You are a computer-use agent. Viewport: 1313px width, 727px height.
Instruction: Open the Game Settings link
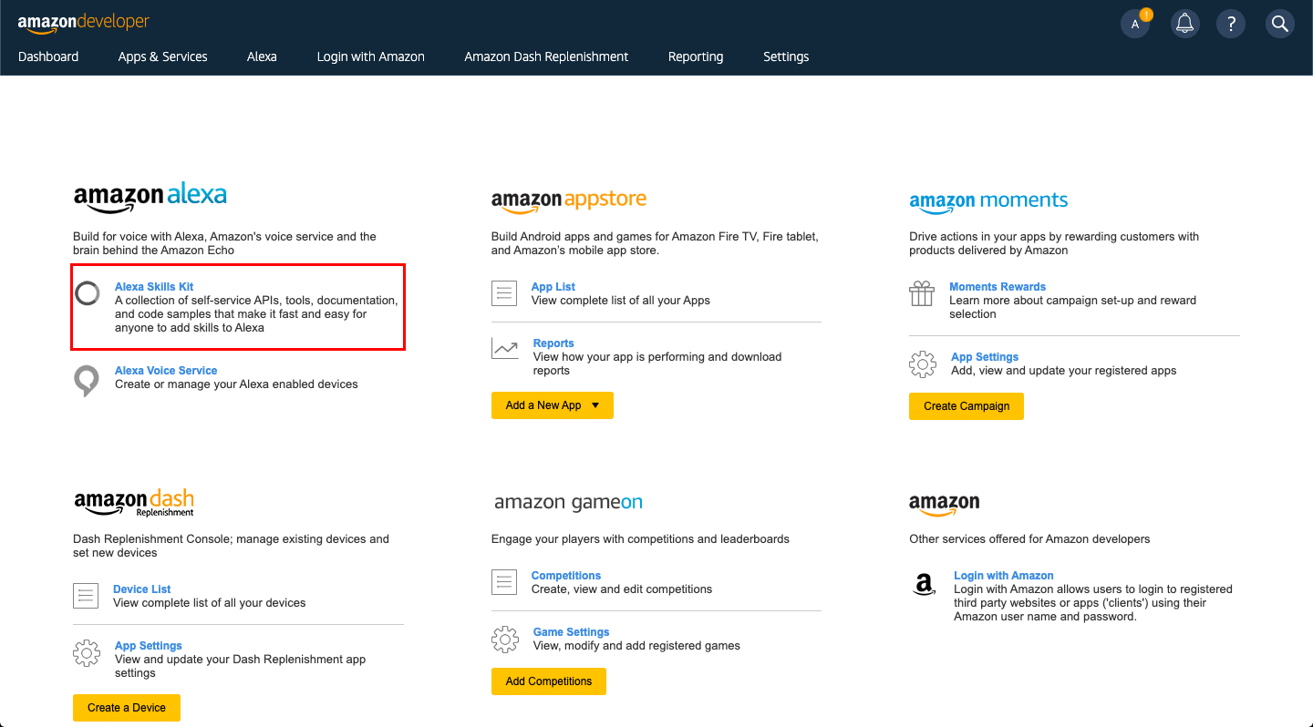click(572, 632)
